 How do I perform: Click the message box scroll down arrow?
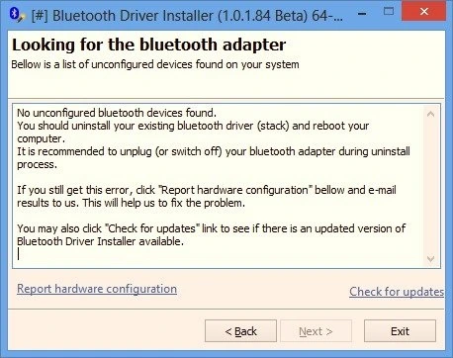(430, 259)
